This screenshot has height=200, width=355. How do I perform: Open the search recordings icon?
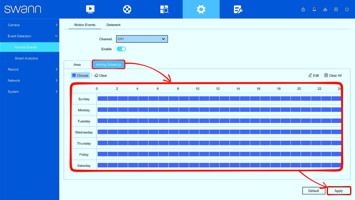pos(164,9)
